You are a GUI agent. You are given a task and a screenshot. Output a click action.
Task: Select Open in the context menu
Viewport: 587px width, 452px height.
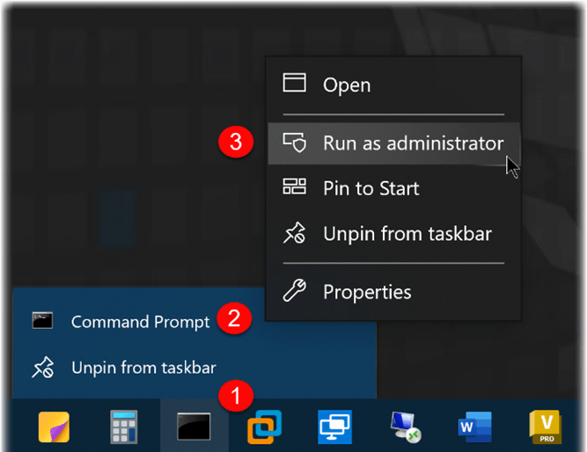click(393, 85)
